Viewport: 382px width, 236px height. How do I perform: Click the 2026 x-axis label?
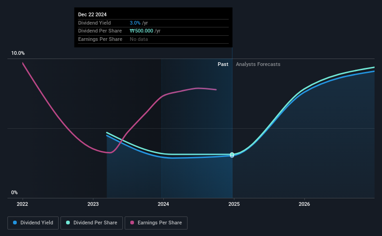tap(304, 204)
